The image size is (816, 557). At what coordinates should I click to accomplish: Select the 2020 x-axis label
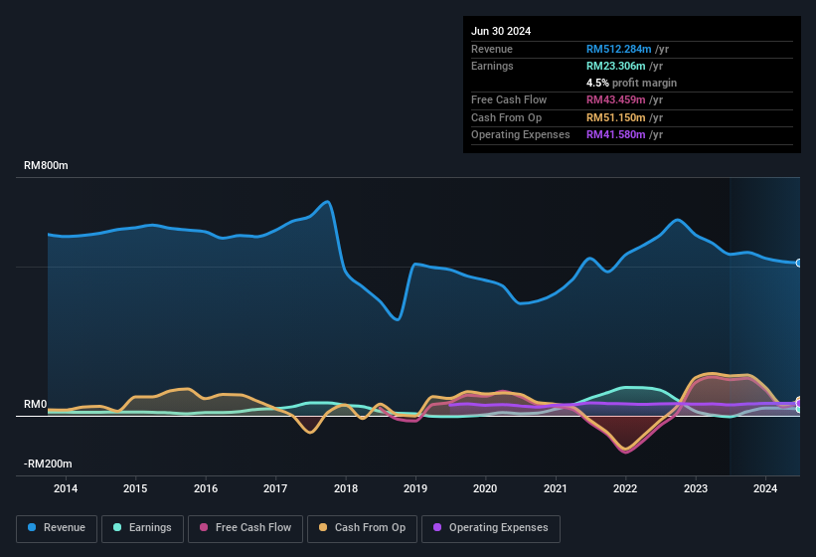click(485, 488)
